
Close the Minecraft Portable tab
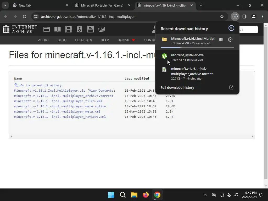[129, 5]
